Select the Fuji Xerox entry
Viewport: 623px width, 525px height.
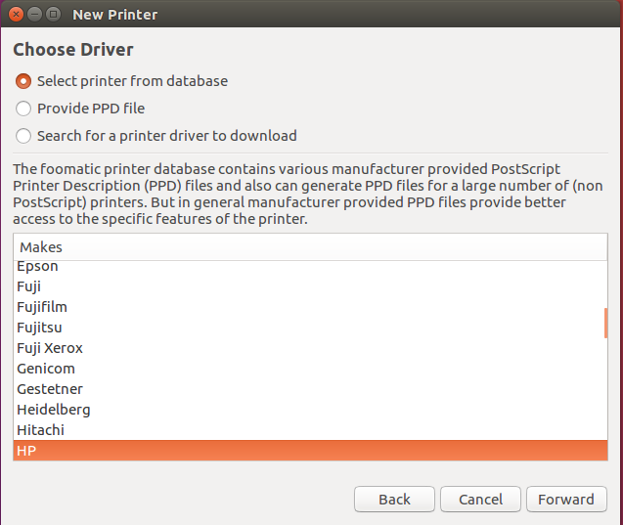(50, 348)
